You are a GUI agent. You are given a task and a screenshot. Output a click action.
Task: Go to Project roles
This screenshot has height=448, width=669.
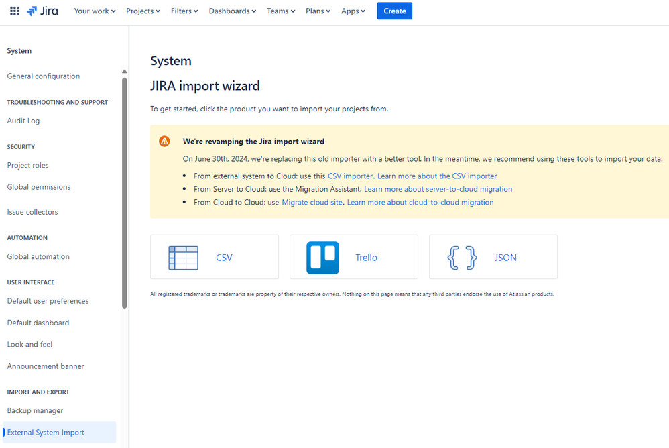[27, 165]
